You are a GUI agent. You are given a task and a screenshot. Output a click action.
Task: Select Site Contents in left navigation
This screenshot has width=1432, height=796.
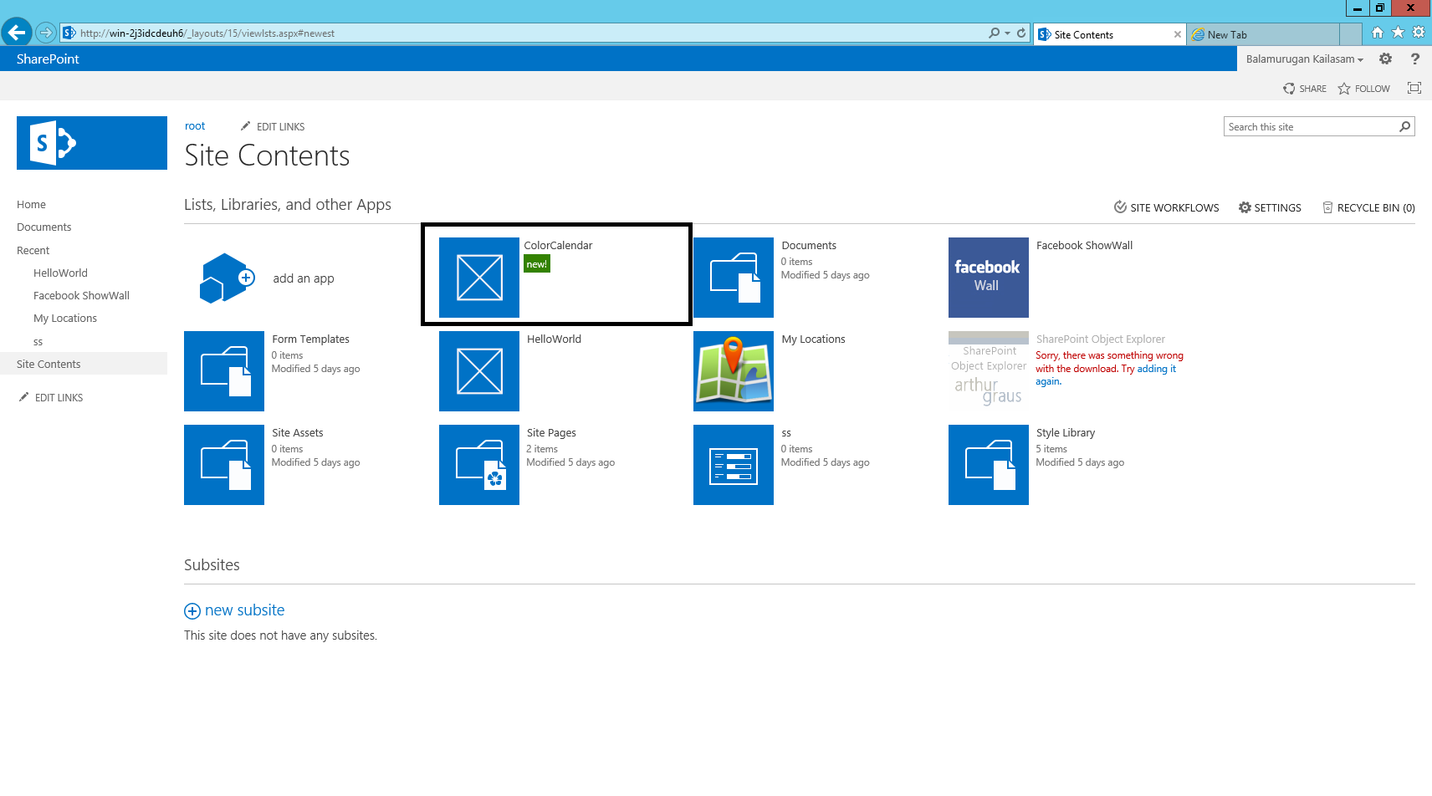pyautogui.click(x=49, y=364)
